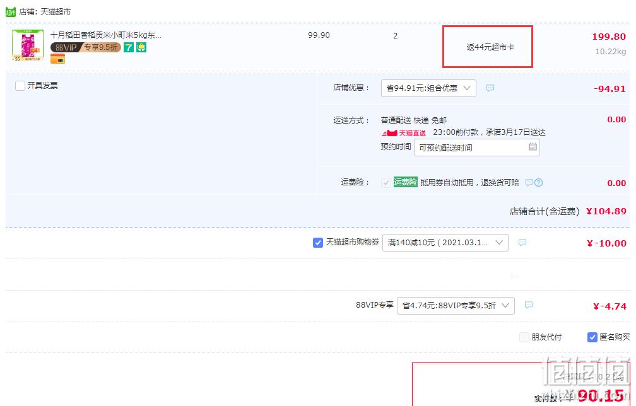Click the 10.22kg weight text

[x=611, y=52]
